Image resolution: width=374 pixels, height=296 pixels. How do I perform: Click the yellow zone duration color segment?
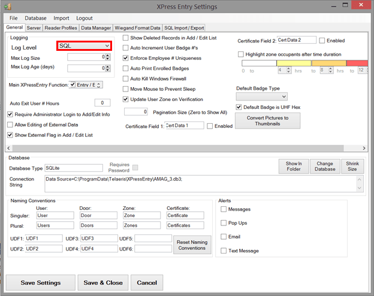(x=294, y=63)
